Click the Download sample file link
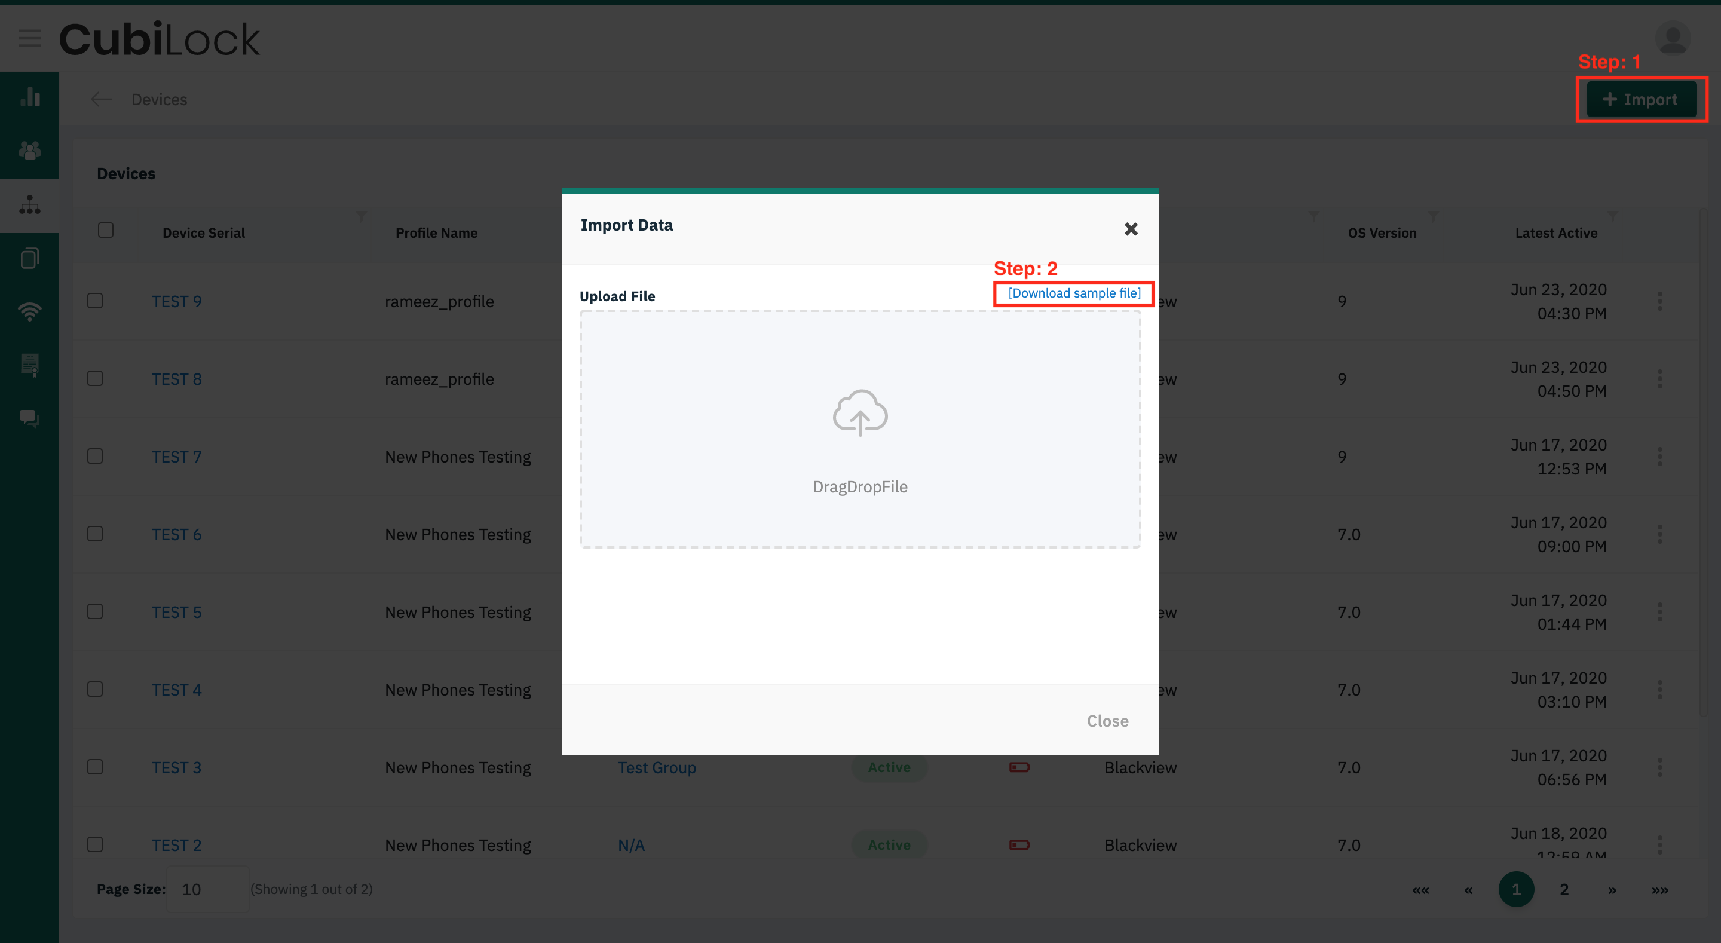1721x943 pixels. (x=1074, y=293)
